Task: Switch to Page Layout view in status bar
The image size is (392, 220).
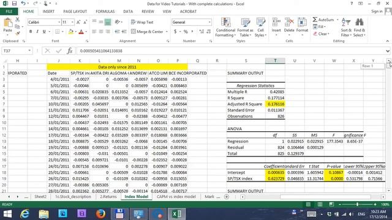Action: 320,204
